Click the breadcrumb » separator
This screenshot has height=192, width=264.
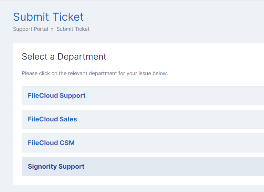click(x=52, y=29)
